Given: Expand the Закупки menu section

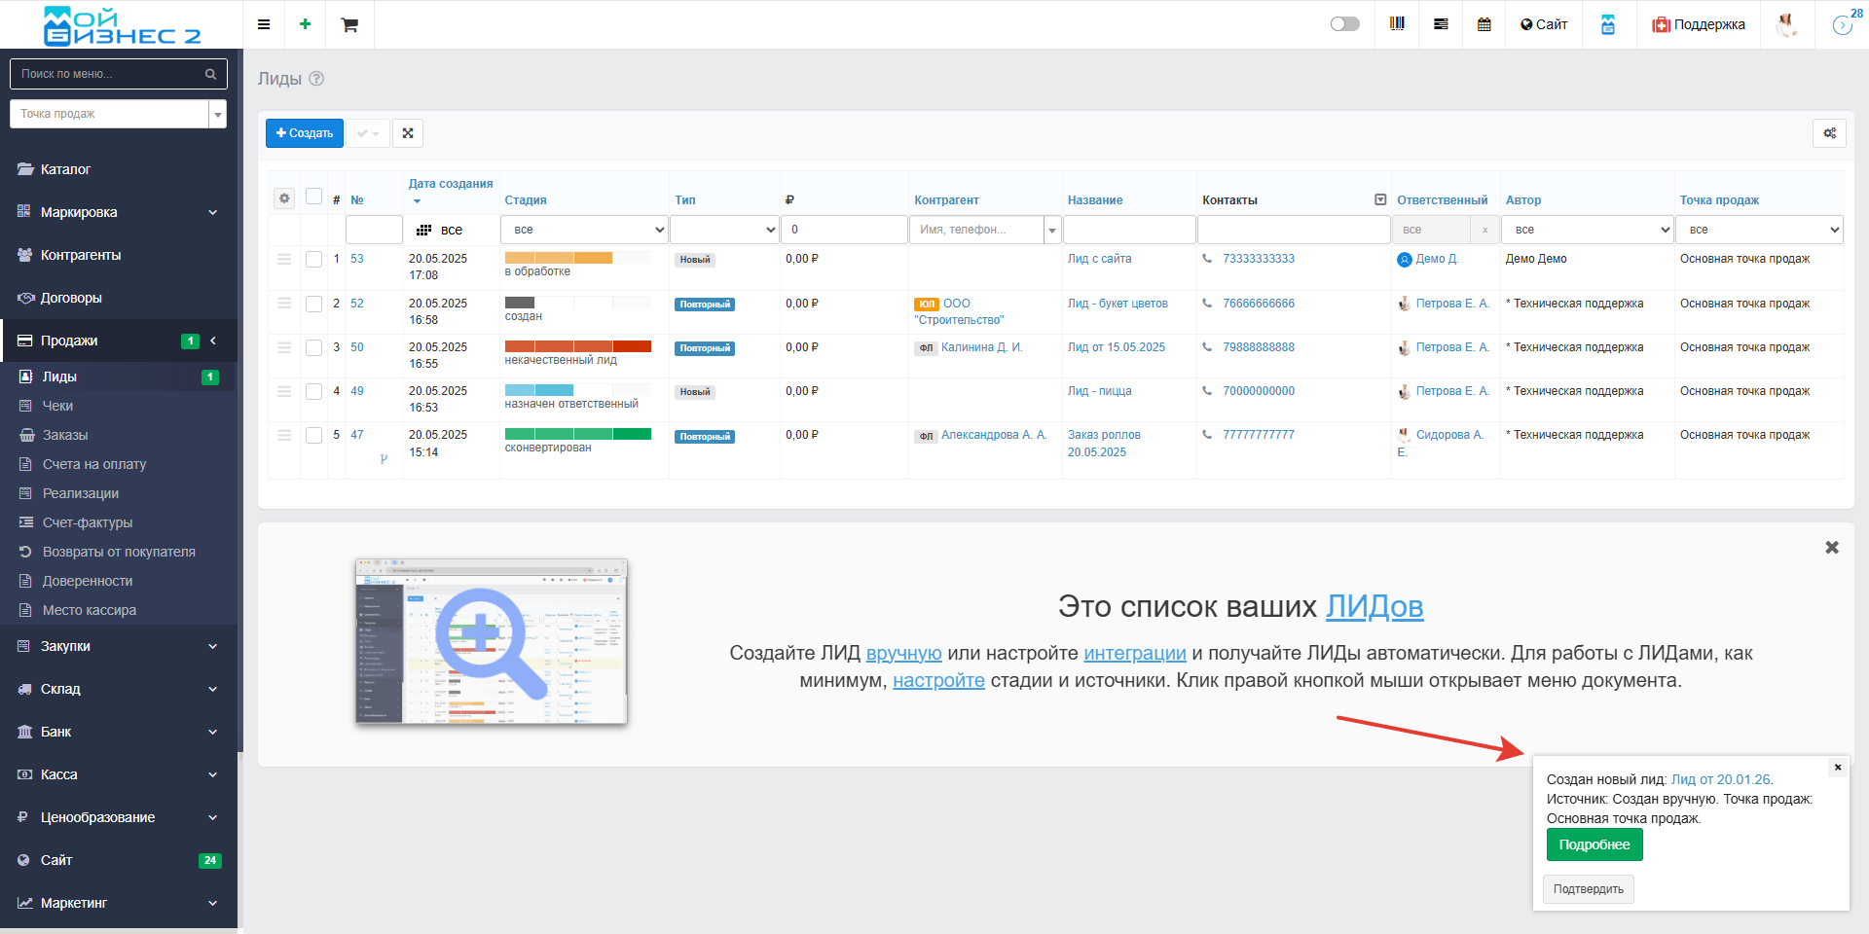Looking at the screenshot, I should coord(118,646).
